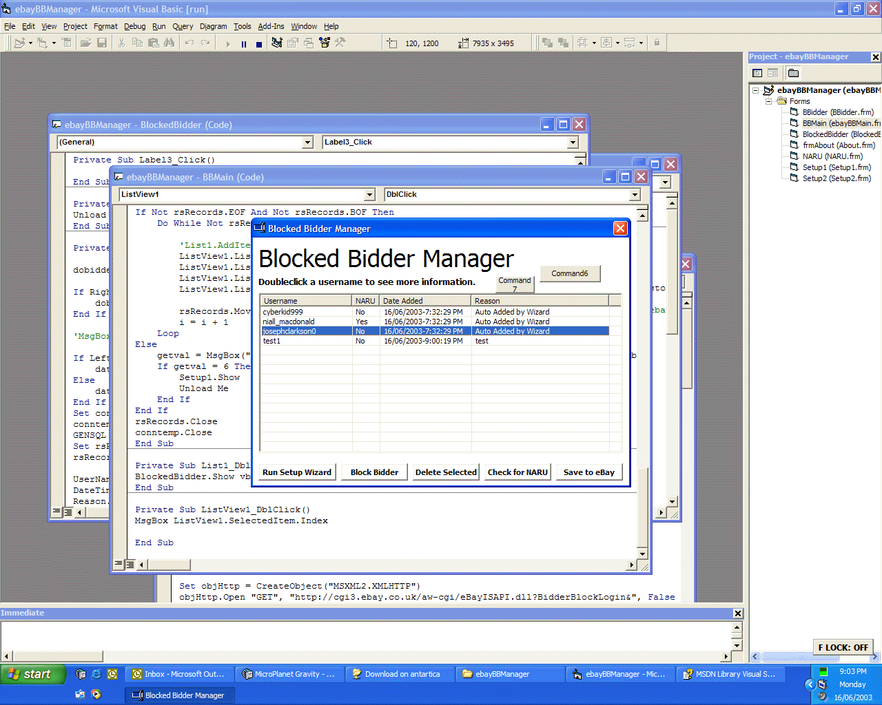The height and width of the screenshot is (705, 882).
Task: Collapse the ebayBBManager project tree node
Action: pos(755,90)
